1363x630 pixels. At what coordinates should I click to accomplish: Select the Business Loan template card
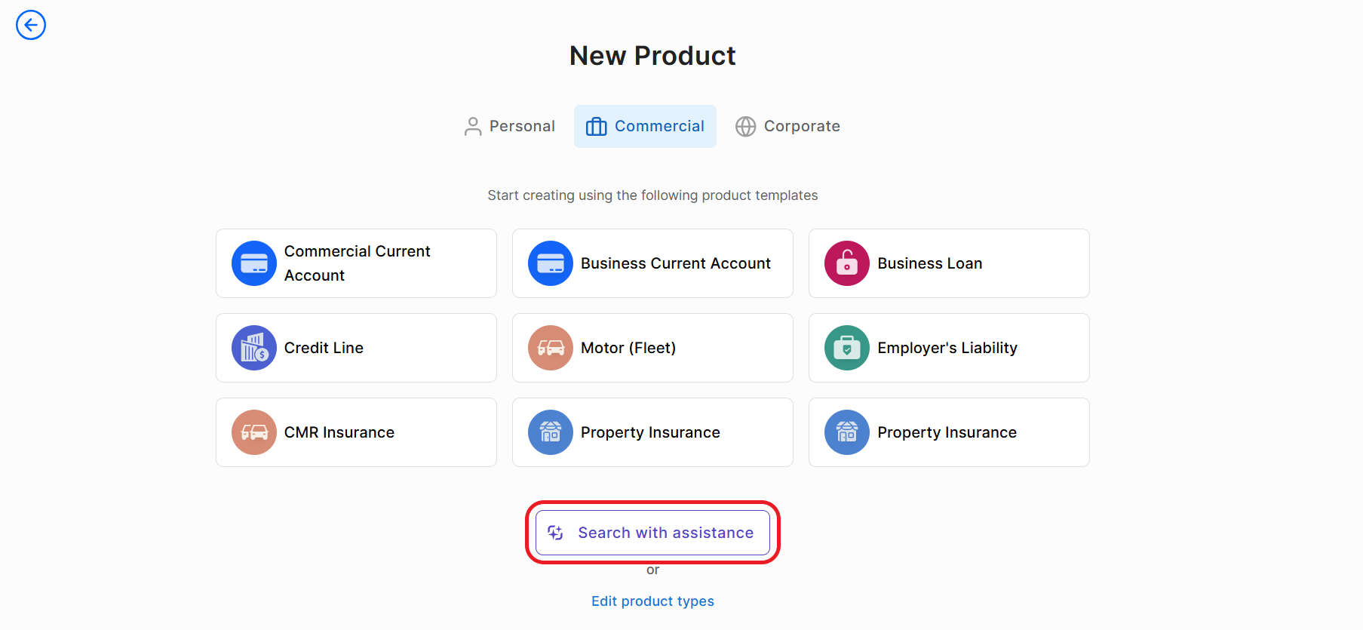pyautogui.click(x=948, y=263)
